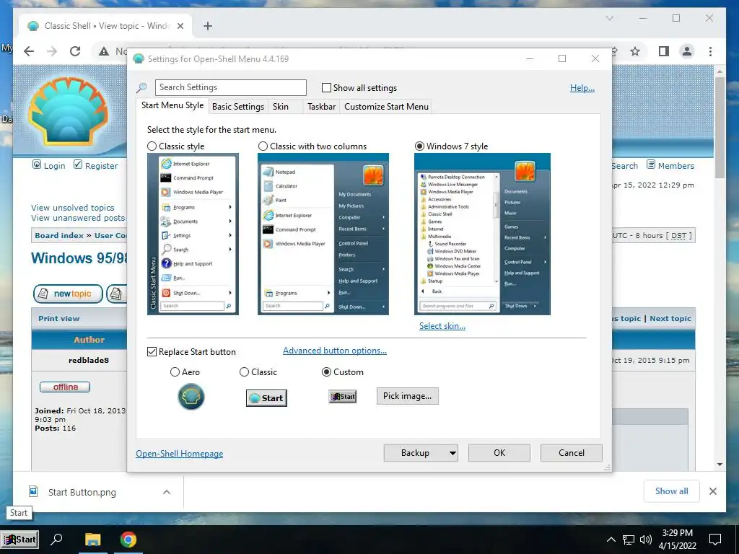Screen dimensions: 739x554
Task: Open the volume tray icon
Action: click(646, 540)
